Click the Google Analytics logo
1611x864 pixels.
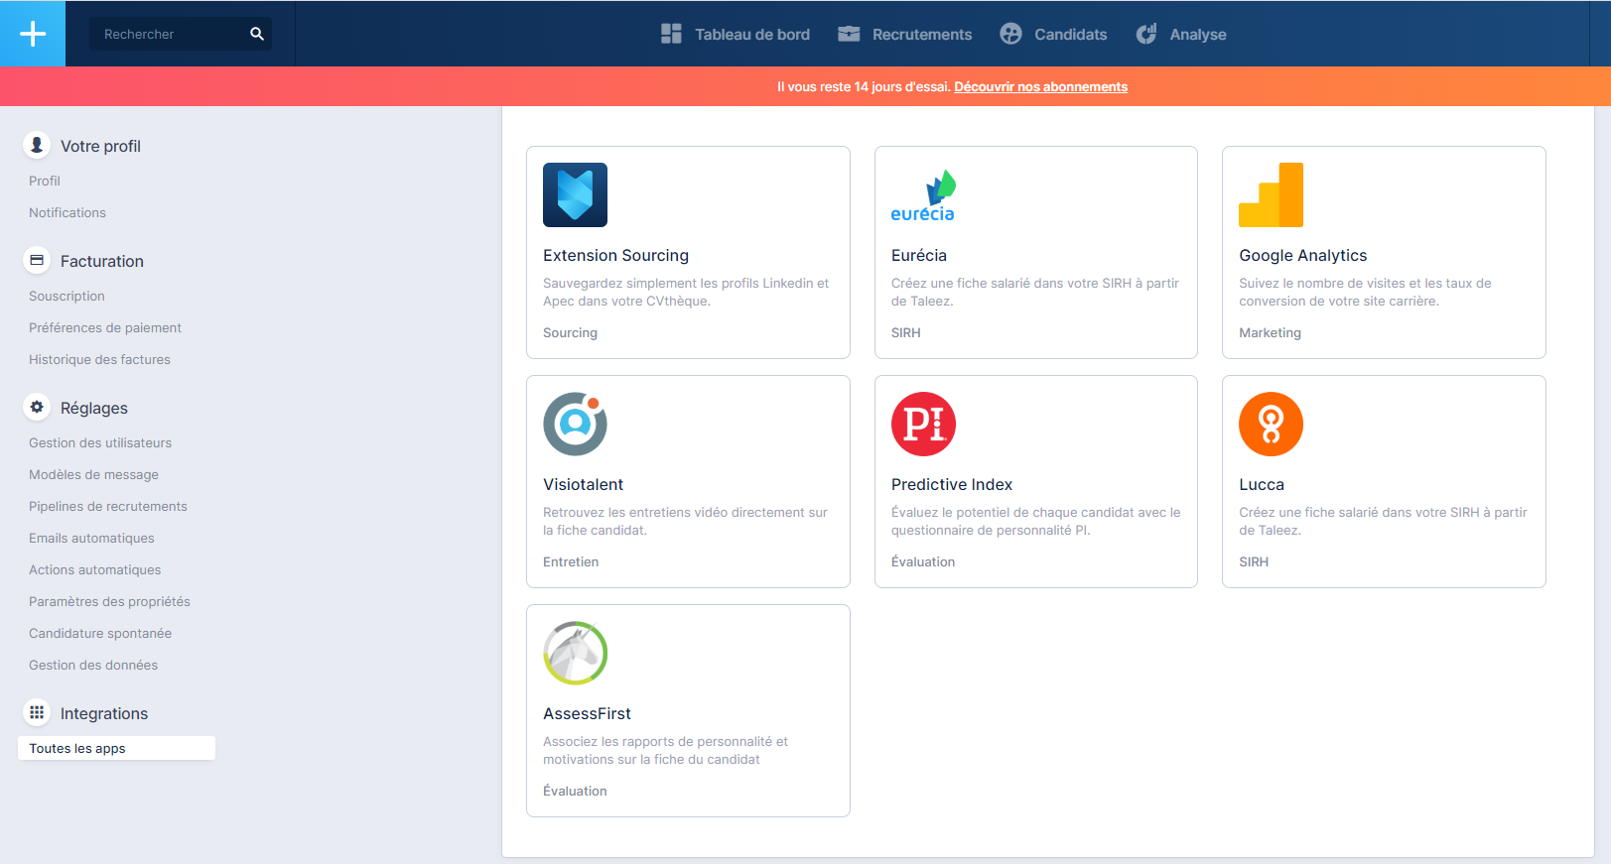click(1271, 194)
